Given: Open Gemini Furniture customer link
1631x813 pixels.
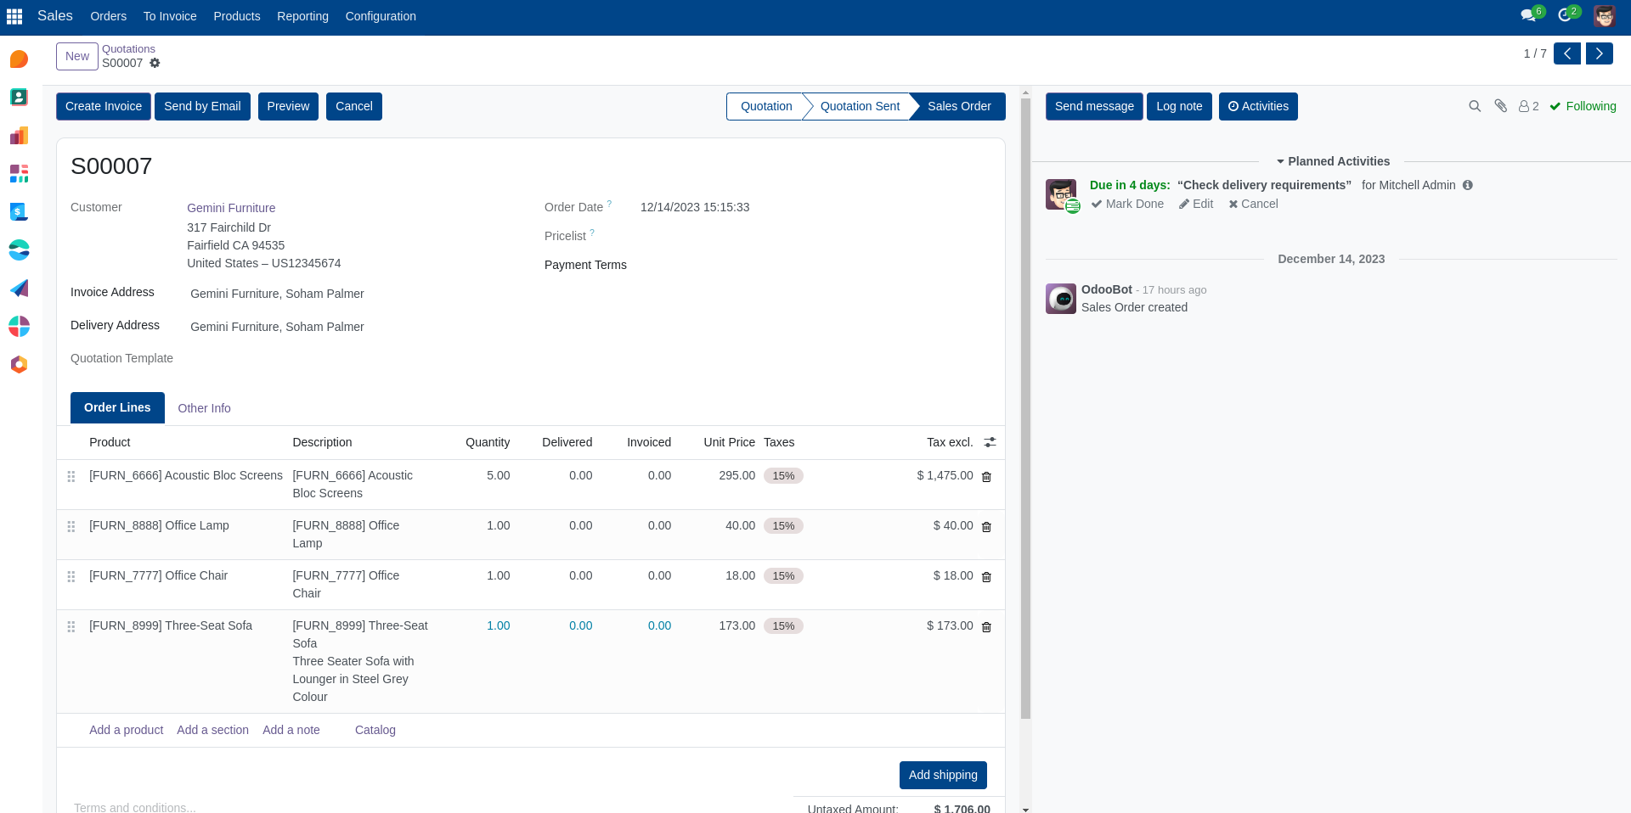Looking at the screenshot, I should [231, 208].
